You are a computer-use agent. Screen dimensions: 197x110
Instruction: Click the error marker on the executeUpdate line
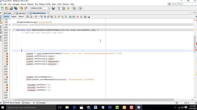[7, 77]
